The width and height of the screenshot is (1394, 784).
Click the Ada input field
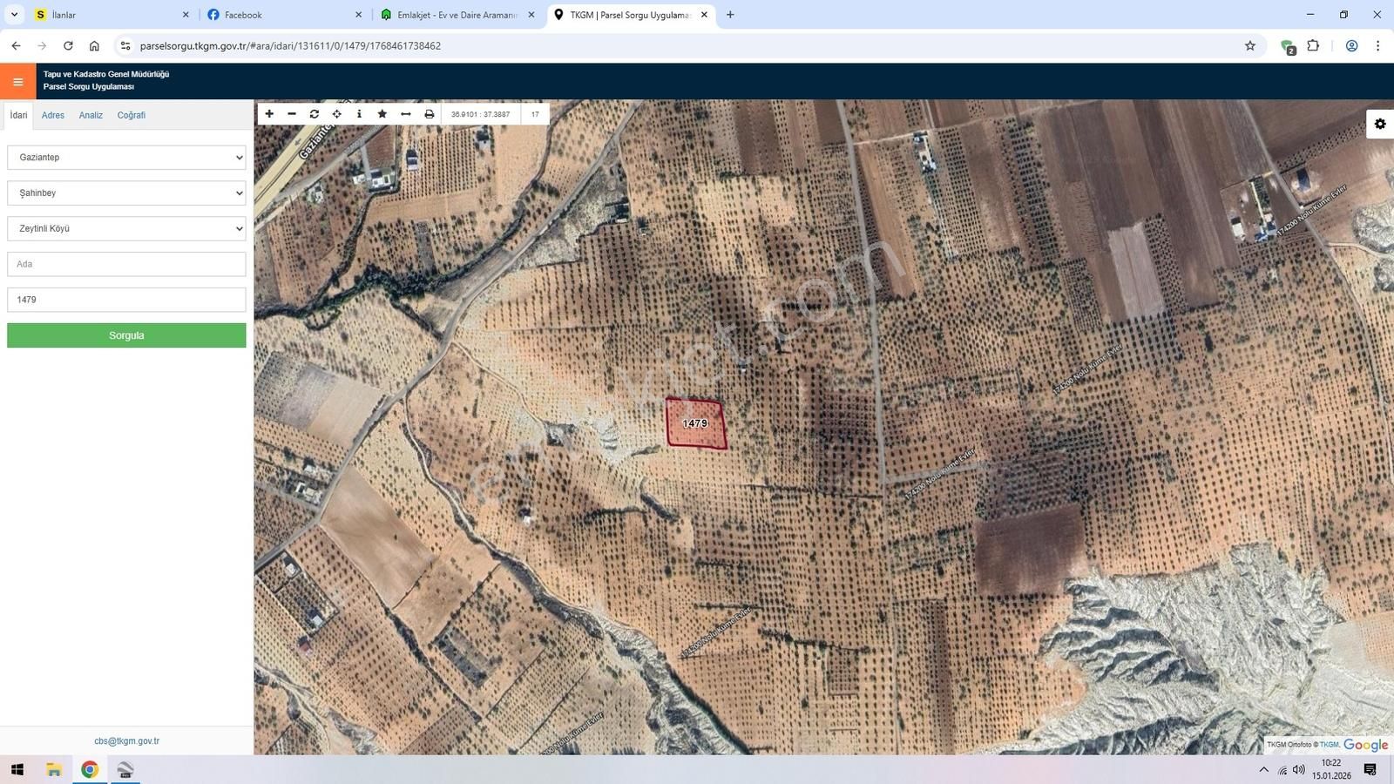(125, 263)
